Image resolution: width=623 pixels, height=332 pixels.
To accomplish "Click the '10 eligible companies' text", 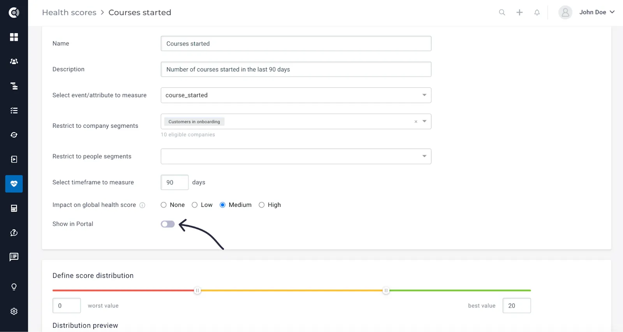I will (x=188, y=135).
